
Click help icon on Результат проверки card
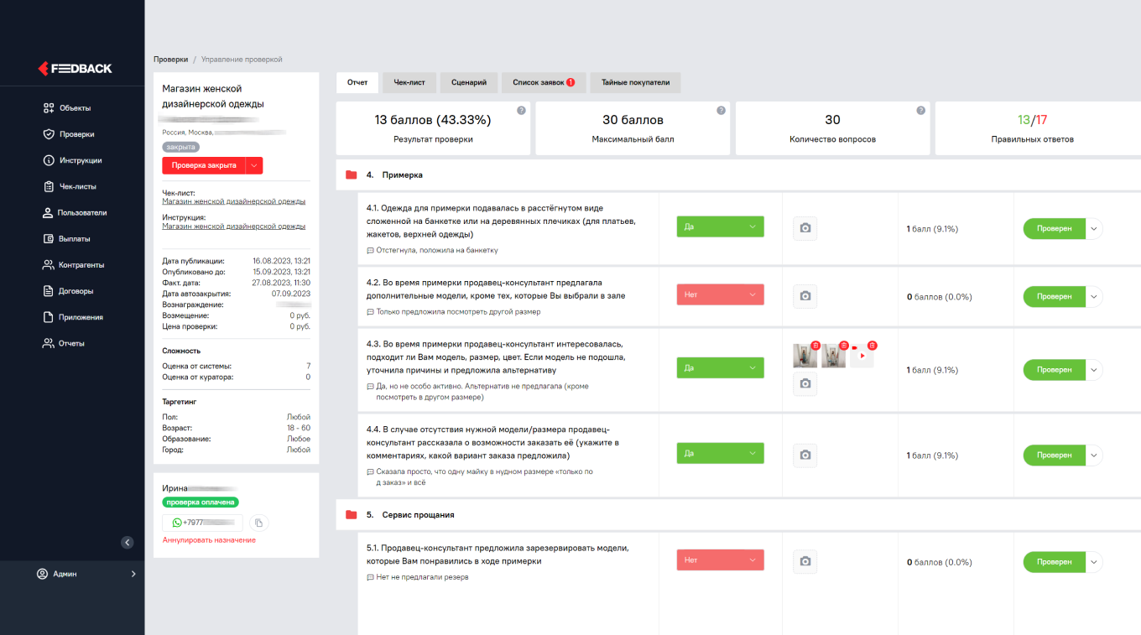[x=521, y=111]
